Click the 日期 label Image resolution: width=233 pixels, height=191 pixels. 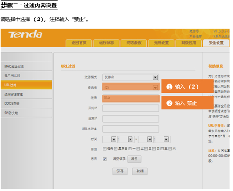click(94, 150)
